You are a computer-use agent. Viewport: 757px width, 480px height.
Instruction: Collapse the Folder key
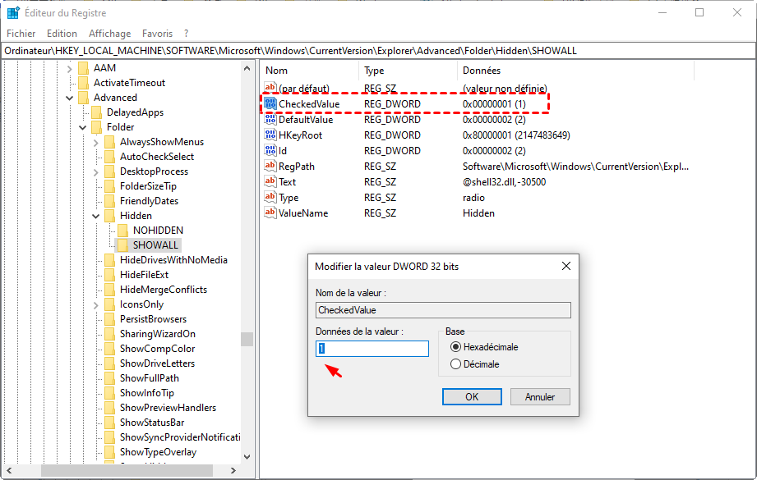[x=82, y=127]
